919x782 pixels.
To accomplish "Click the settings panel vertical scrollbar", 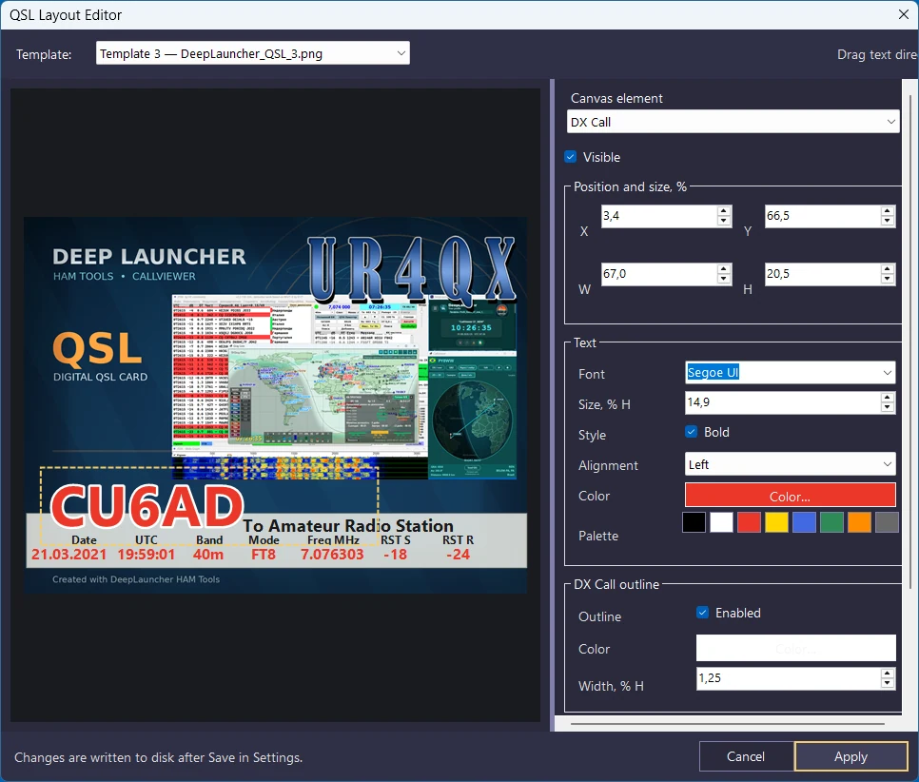I will click(x=909, y=340).
